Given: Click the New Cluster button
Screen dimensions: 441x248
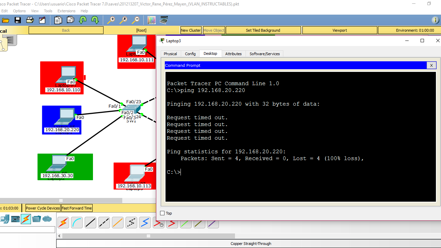Looking at the screenshot, I should pyautogui.click(x=191, y=30).
